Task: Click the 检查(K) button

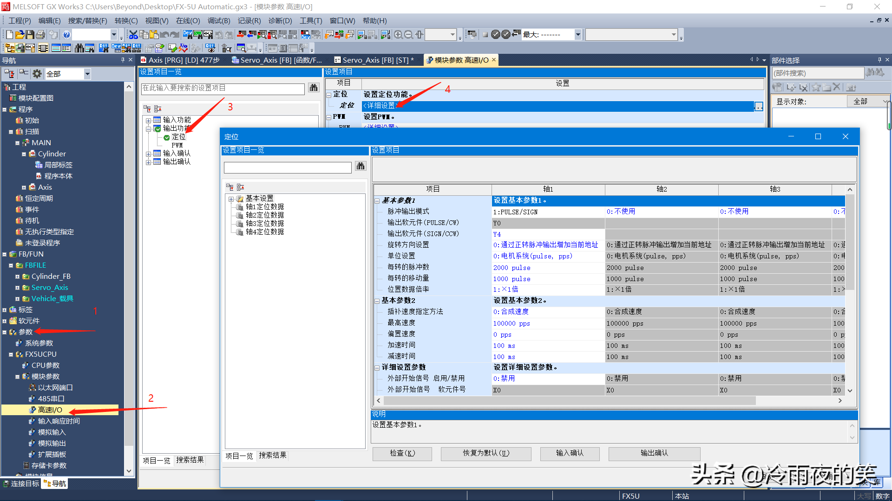Action: (402, 453)
